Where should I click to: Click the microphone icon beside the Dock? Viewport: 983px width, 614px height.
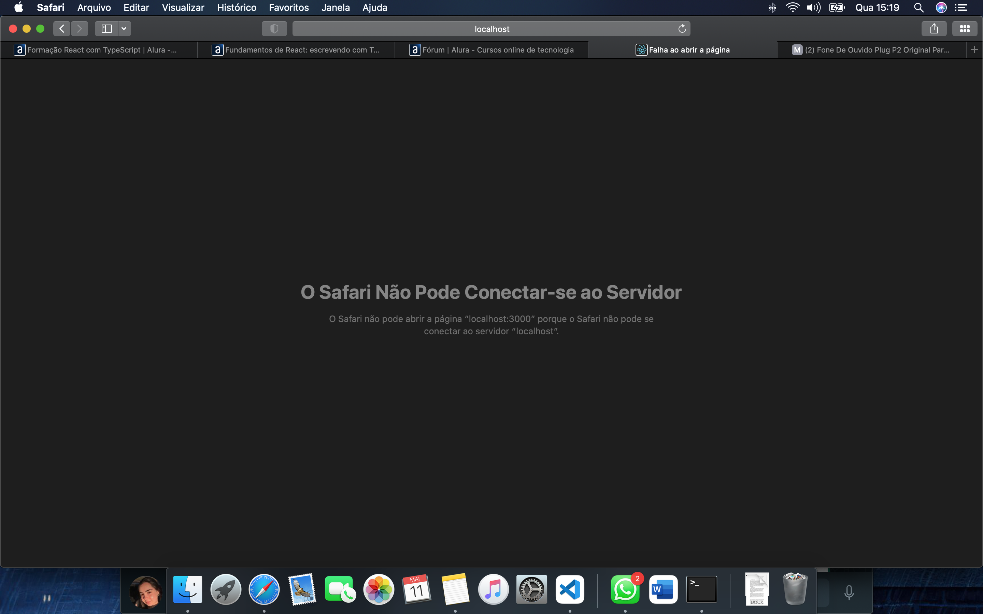click(x=849, y=593)
